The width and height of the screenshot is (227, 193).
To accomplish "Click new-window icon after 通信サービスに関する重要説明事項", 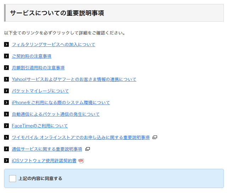I will click(88, 149).
